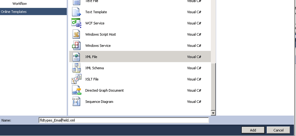Image resolution: width=296 pixels, height=136 pixels.
Task: Click Visual C# in XML Schema row
Action: (194, 68)
